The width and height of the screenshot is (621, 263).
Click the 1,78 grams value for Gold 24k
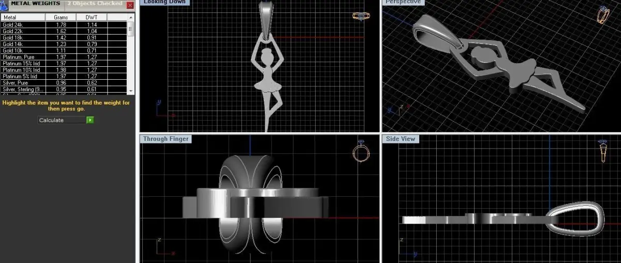tap(61, 25)
